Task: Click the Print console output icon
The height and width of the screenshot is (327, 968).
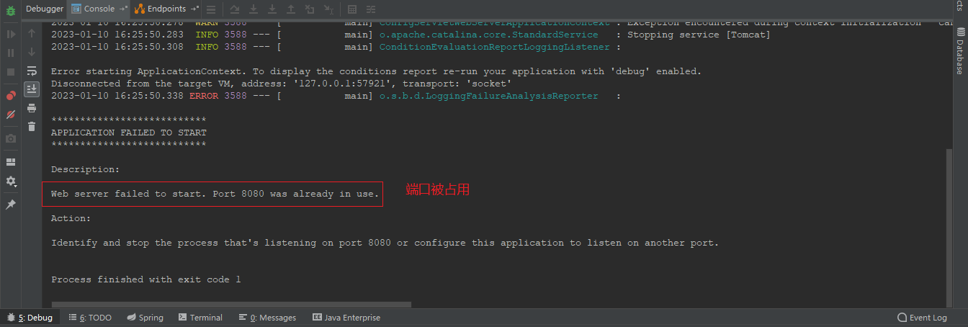Action: coord(32,108)
